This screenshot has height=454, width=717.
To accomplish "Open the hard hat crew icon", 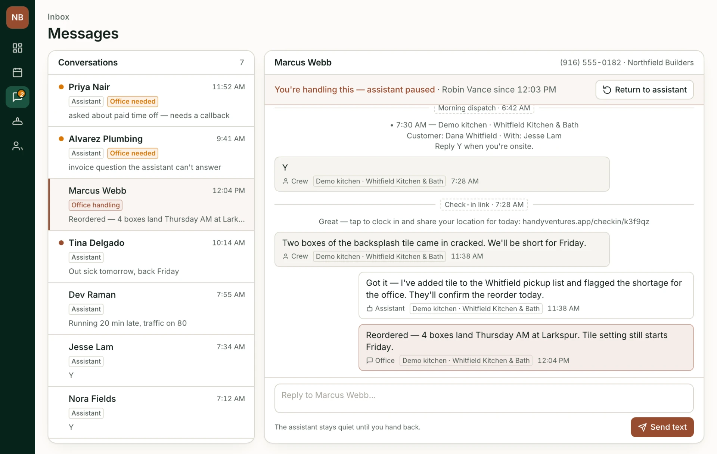I will 17,121.
